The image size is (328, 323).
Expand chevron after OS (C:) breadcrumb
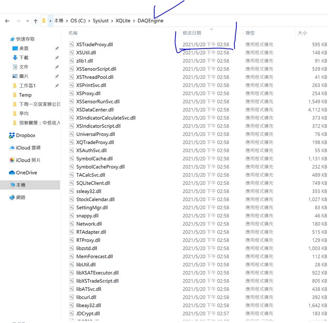pyautogui.click(x=89, y=21)
